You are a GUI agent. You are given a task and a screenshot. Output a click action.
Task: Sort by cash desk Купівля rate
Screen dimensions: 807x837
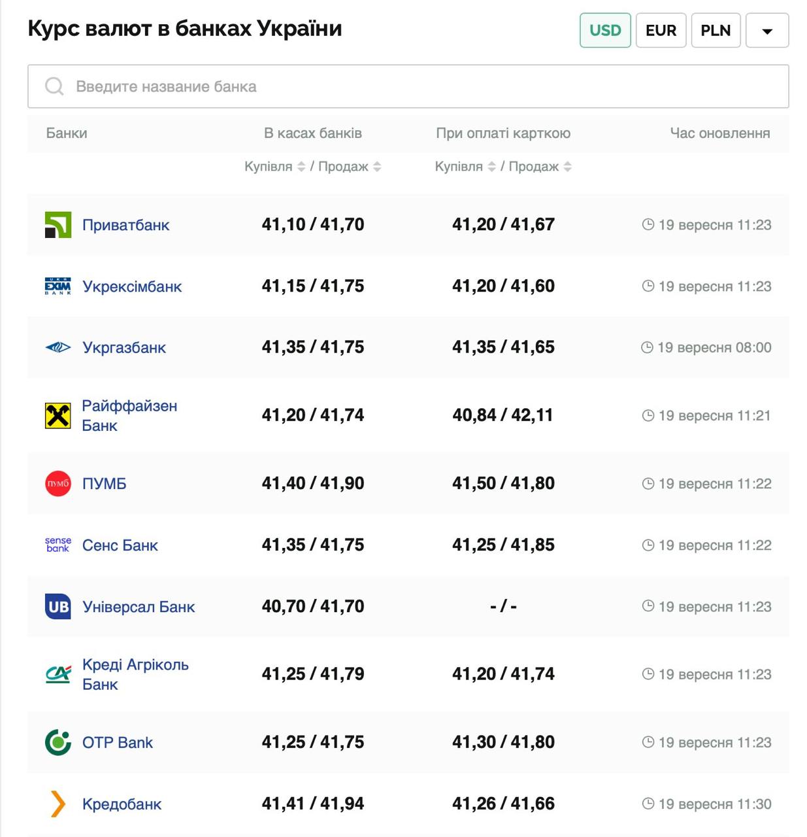click(x=301, y=167)
